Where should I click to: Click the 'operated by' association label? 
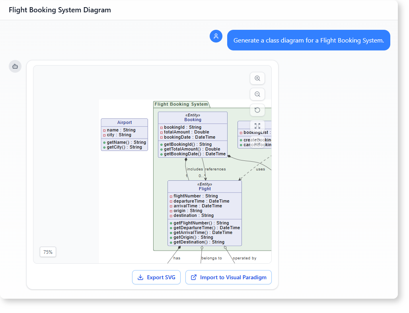pos(244,258)
